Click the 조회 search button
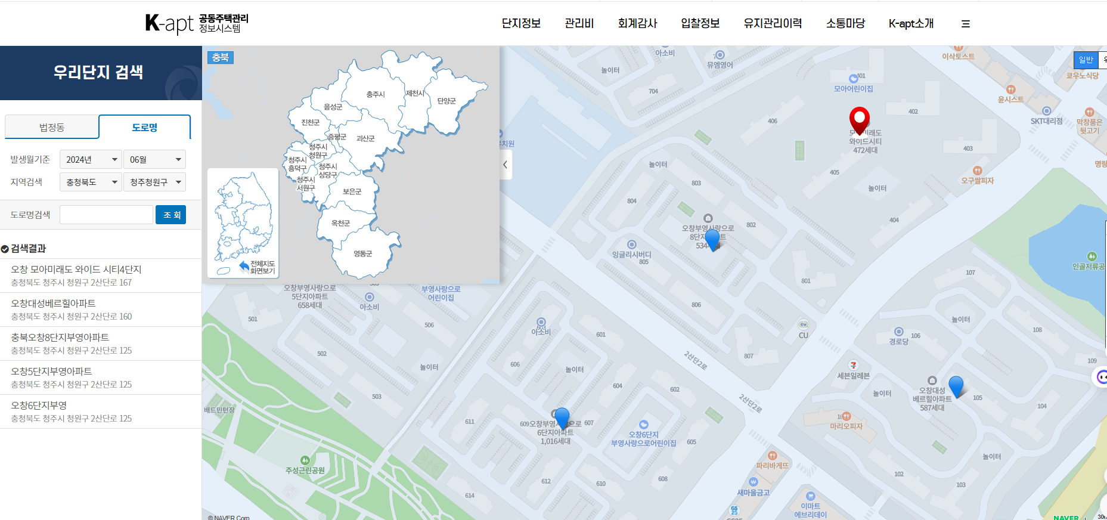1107x520 pixels. (x=171, y=215)
